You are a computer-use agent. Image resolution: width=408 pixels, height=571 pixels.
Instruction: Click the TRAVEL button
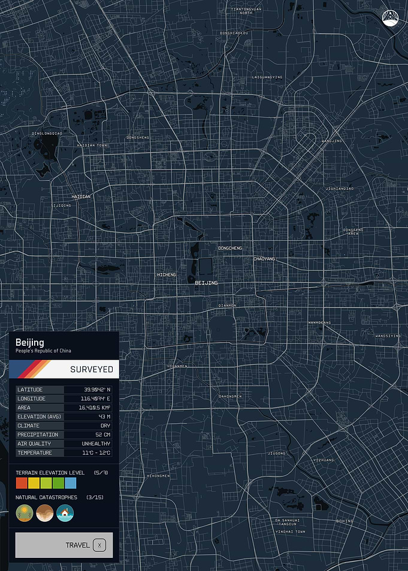pos(64,545)
